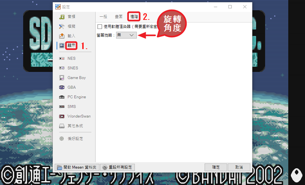Screen dimensions: 305x185
Task: Select the display (顯示) monitor icon
Action: click(x=62, y=46)
